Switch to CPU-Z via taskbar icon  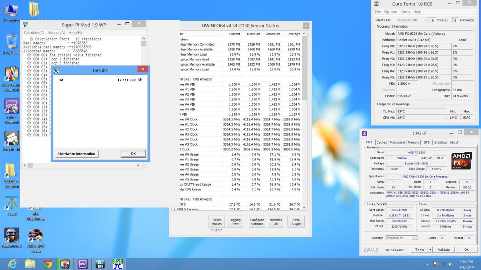pyautogui.click(x=83, y=264)
